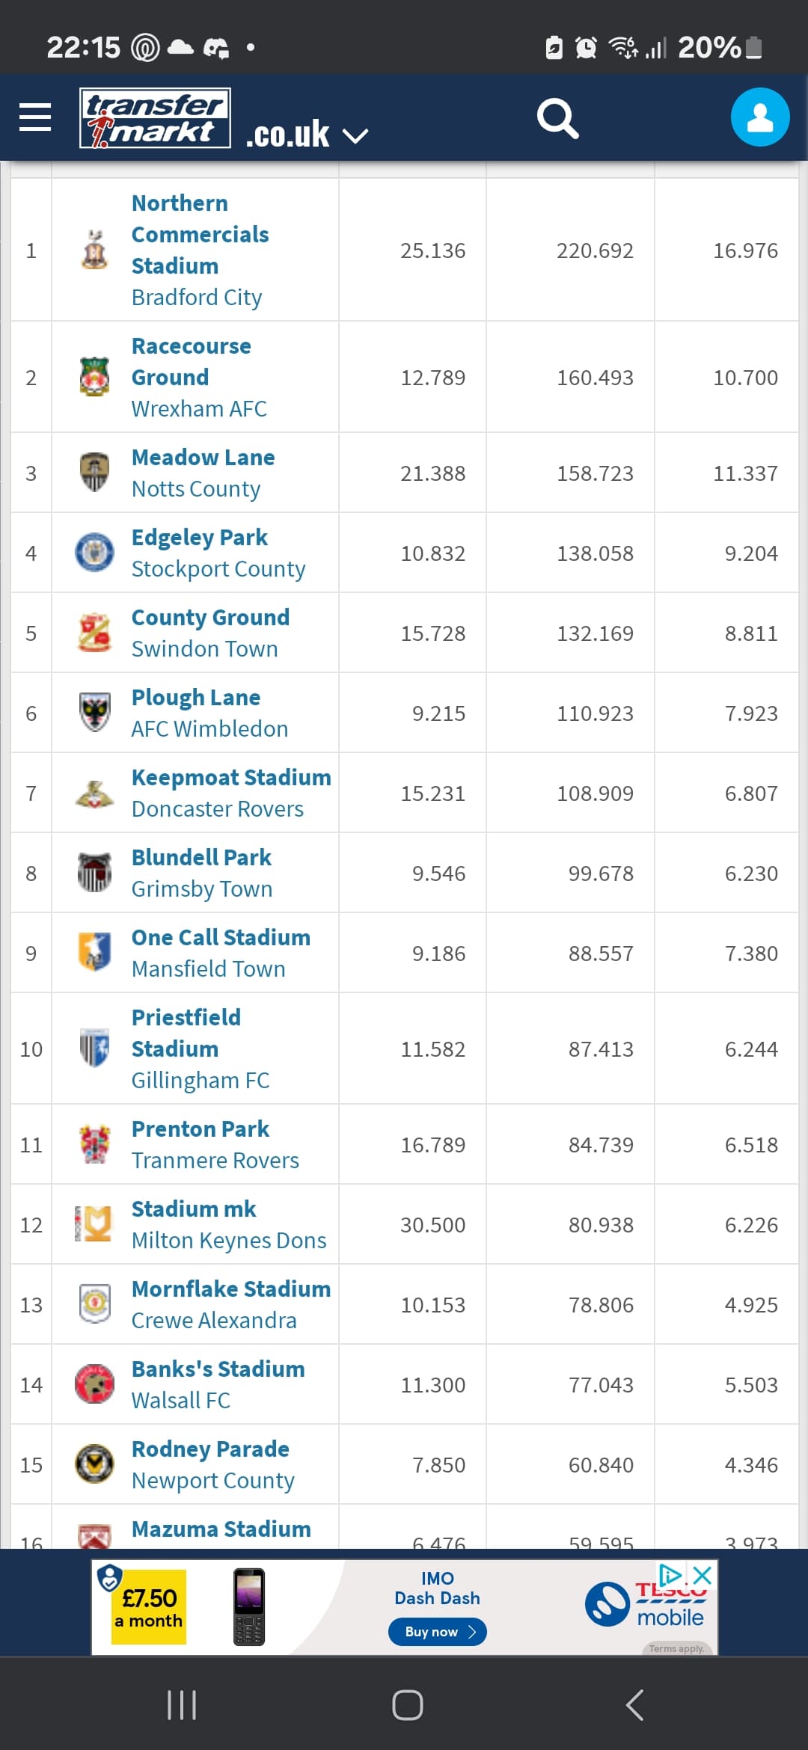The image size is (808, 1750).
Task: Tap the Wrexham AFC club crest
Action: coord(94,377)
